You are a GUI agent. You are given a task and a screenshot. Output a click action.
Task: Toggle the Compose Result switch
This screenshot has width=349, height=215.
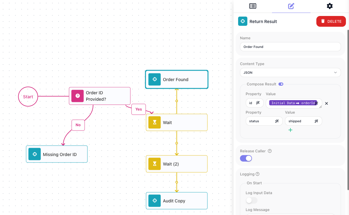click(281, 84)
